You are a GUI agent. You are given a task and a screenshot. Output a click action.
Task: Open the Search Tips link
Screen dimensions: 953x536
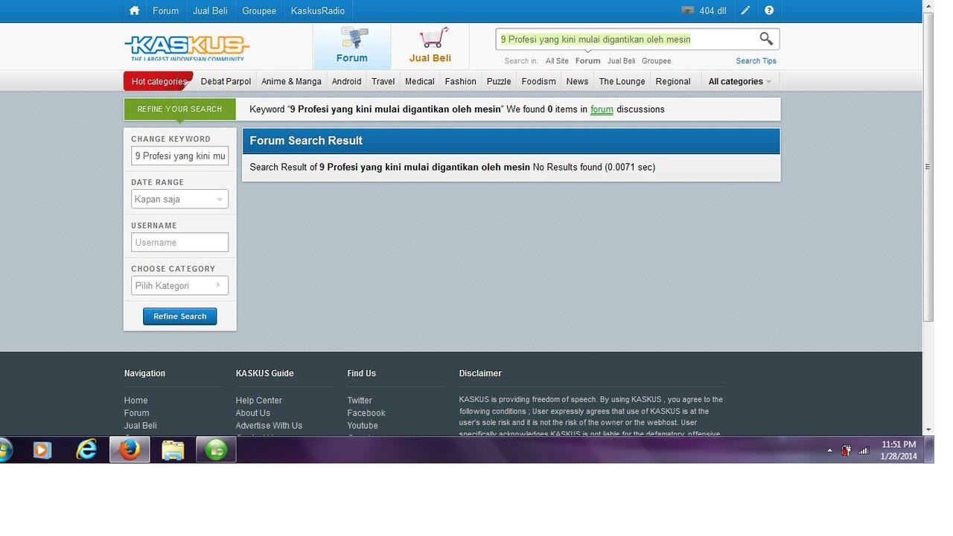point(756,61)
